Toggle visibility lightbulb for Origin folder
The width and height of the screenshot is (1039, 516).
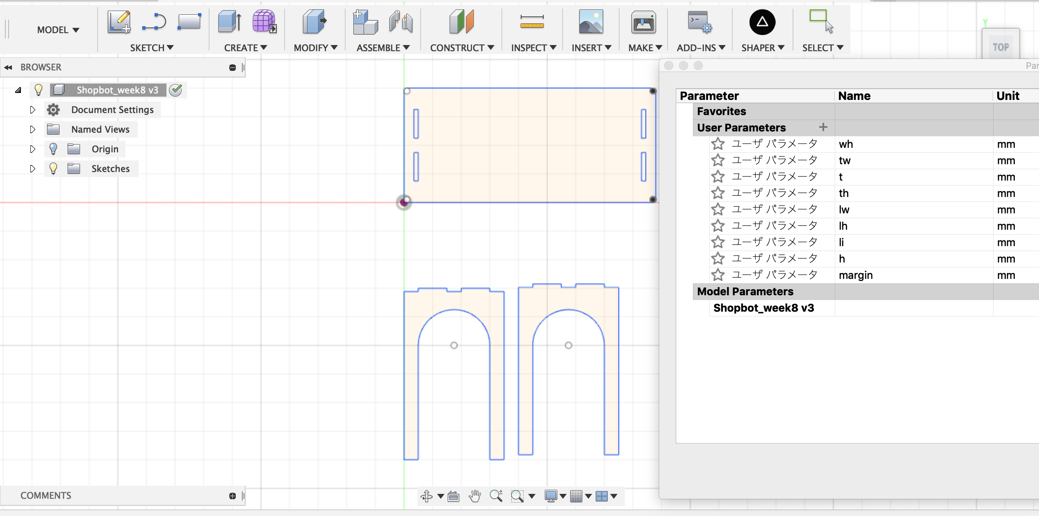tap(53, 149)
